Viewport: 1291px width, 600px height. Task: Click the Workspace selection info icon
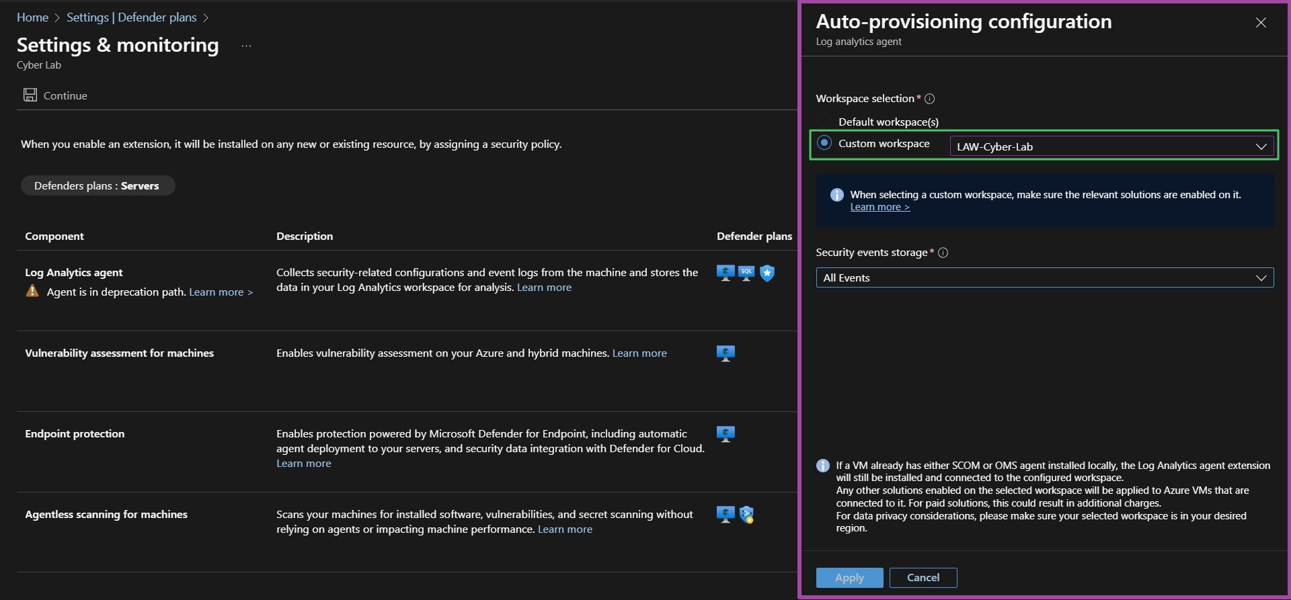click(930, 99)
